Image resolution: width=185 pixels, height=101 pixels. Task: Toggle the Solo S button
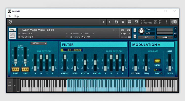pyautogui.click(x=135, y=30)
